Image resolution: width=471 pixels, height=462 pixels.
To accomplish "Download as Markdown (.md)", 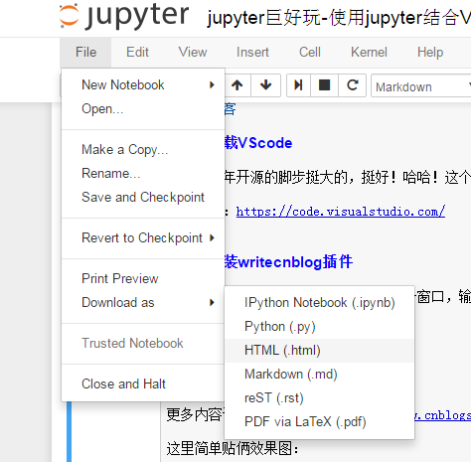I will [x=319, y=375].
